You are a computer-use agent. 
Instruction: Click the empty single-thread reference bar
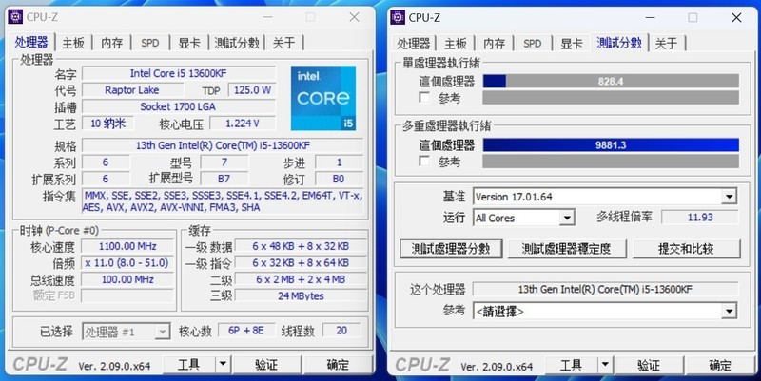[611, 98]
